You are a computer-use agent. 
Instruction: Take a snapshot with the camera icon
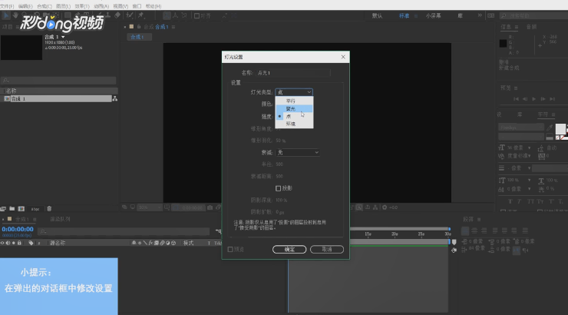pos(210,207)
